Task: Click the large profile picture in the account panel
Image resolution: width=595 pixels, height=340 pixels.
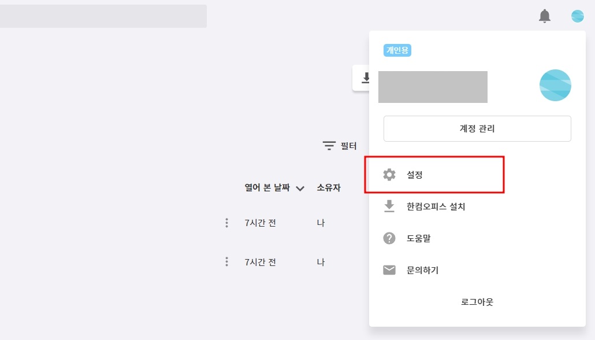Action: click(x=555, y=85)
